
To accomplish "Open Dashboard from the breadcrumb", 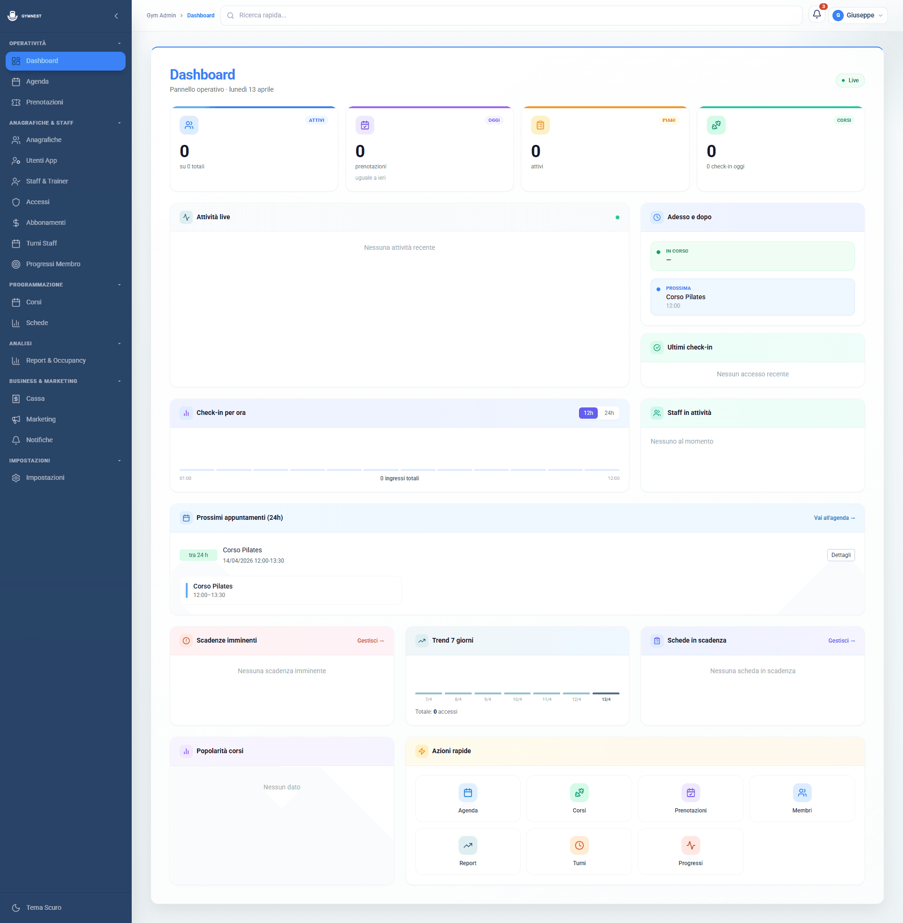I will (201, 15).
